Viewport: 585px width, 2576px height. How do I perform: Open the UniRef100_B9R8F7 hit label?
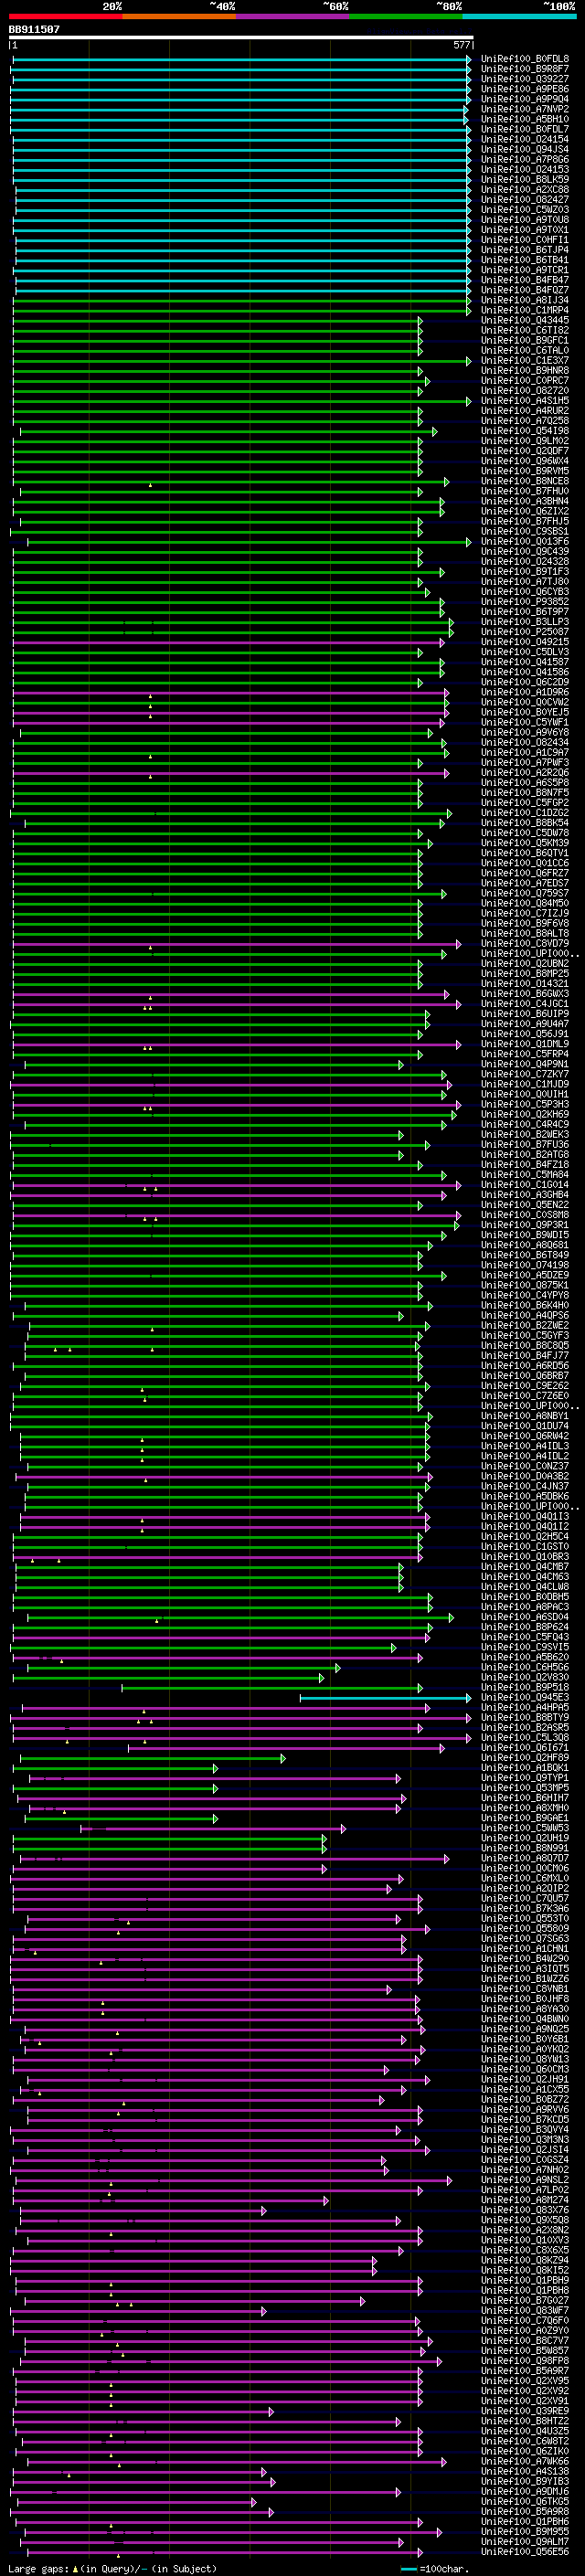point(524,69)
